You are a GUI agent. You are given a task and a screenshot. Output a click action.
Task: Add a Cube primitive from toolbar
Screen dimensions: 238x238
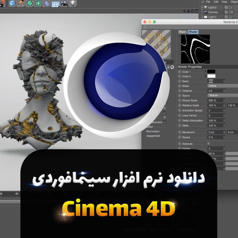12,3
